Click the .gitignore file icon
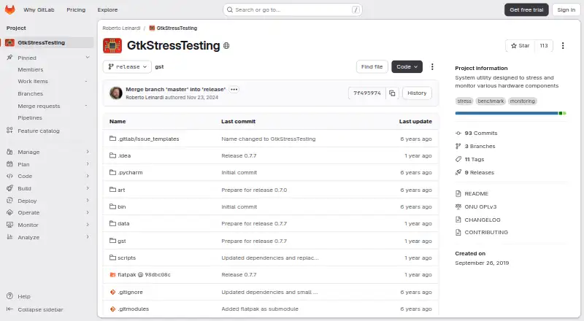This screenshot has width=584, height=321. point(112,292)
